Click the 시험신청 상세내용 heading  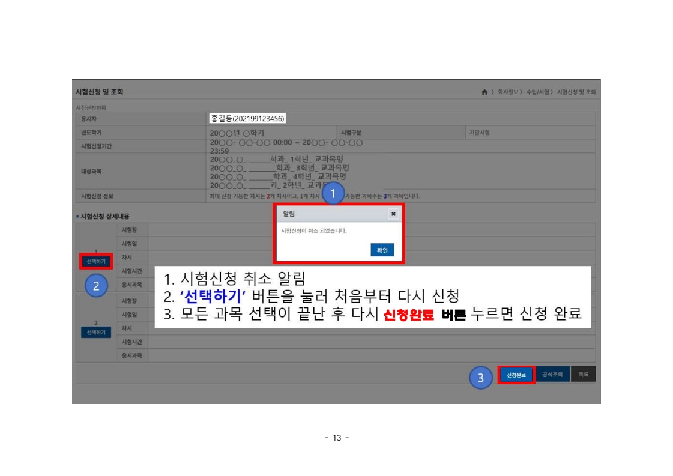click(x=105, y=216)
